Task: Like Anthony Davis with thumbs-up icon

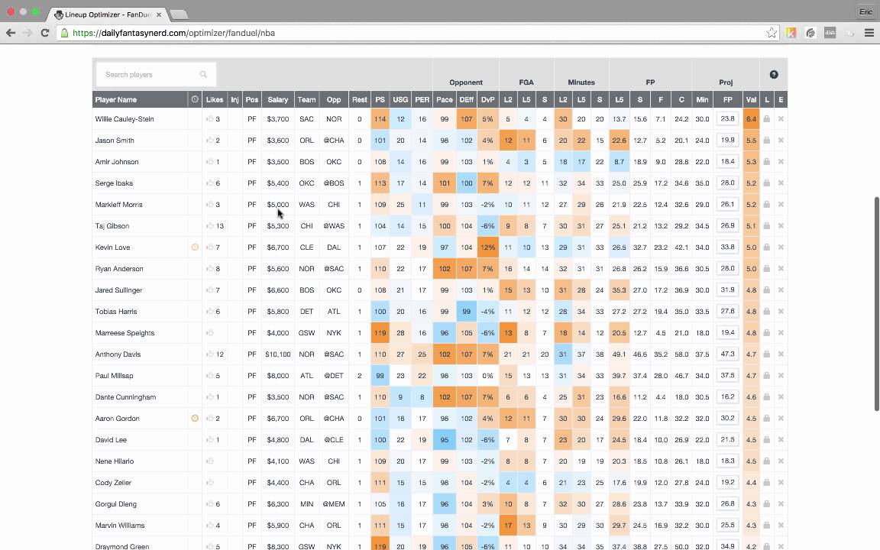Action: click(x=210, y=354)
